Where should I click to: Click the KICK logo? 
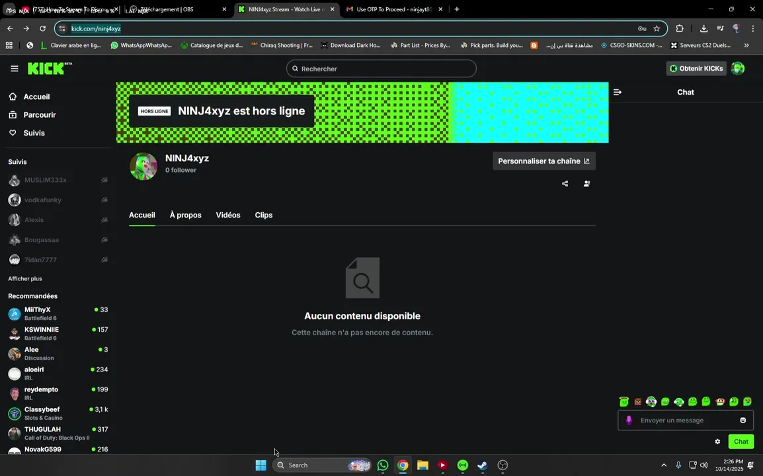pos(49,69)
